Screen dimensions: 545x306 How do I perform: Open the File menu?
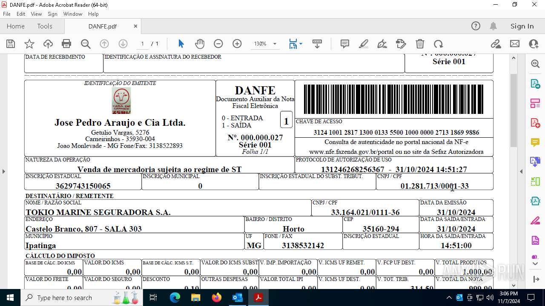pos(7,14)
